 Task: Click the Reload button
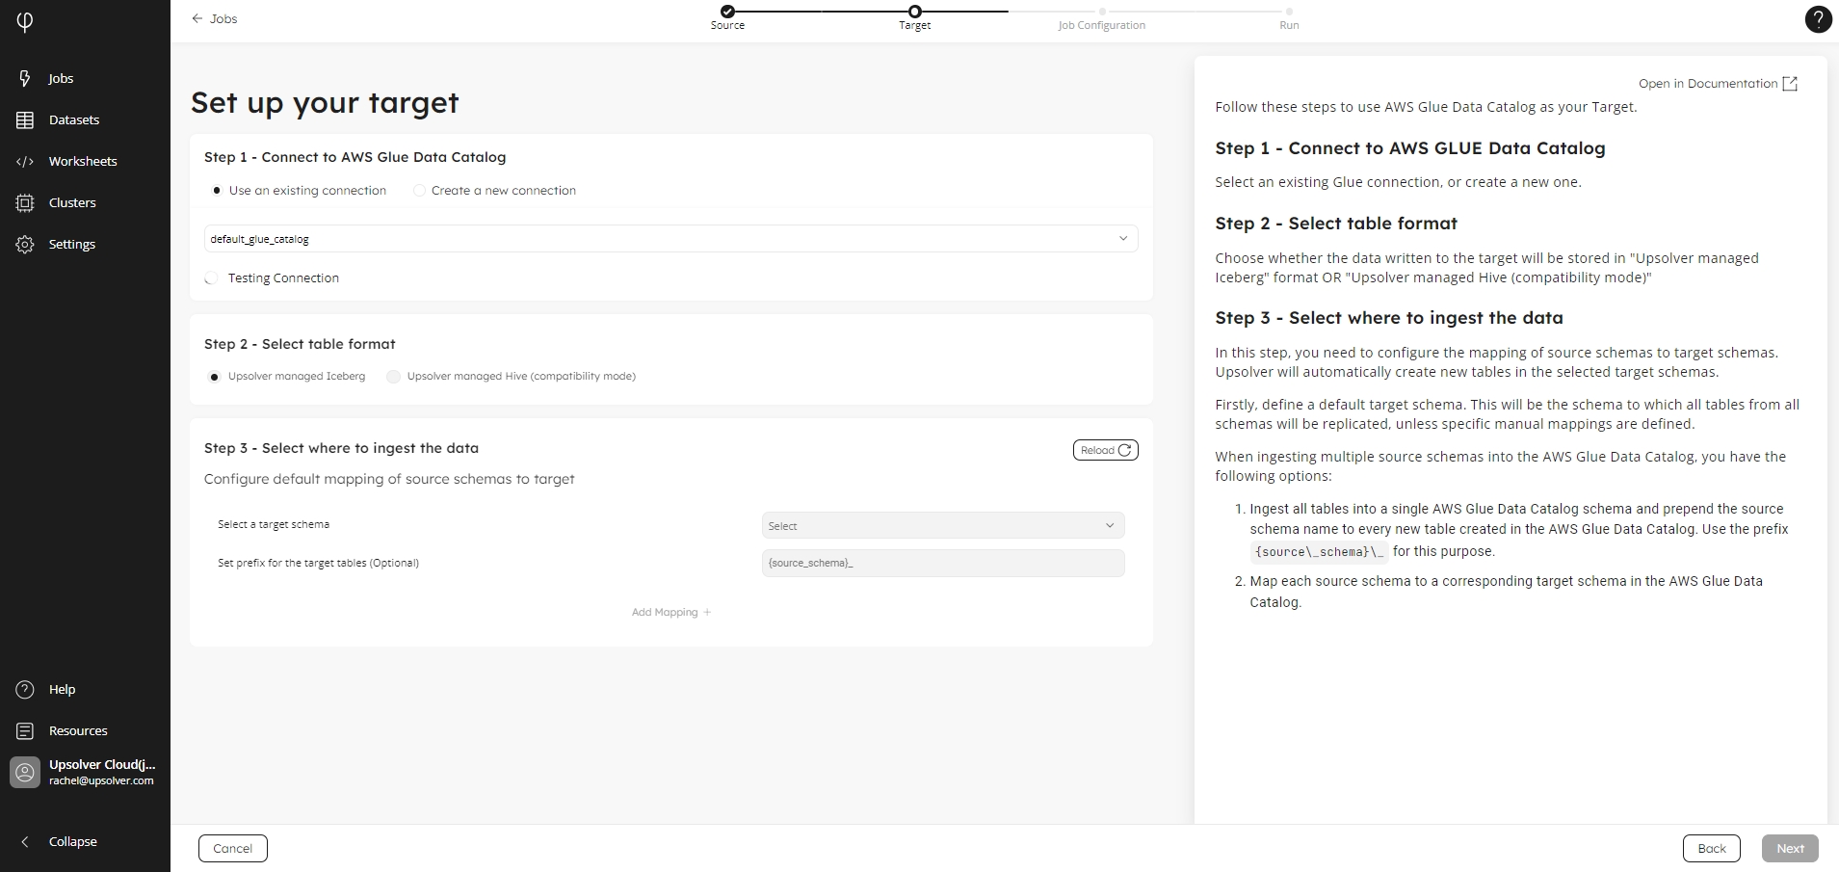click(1105, 450)
